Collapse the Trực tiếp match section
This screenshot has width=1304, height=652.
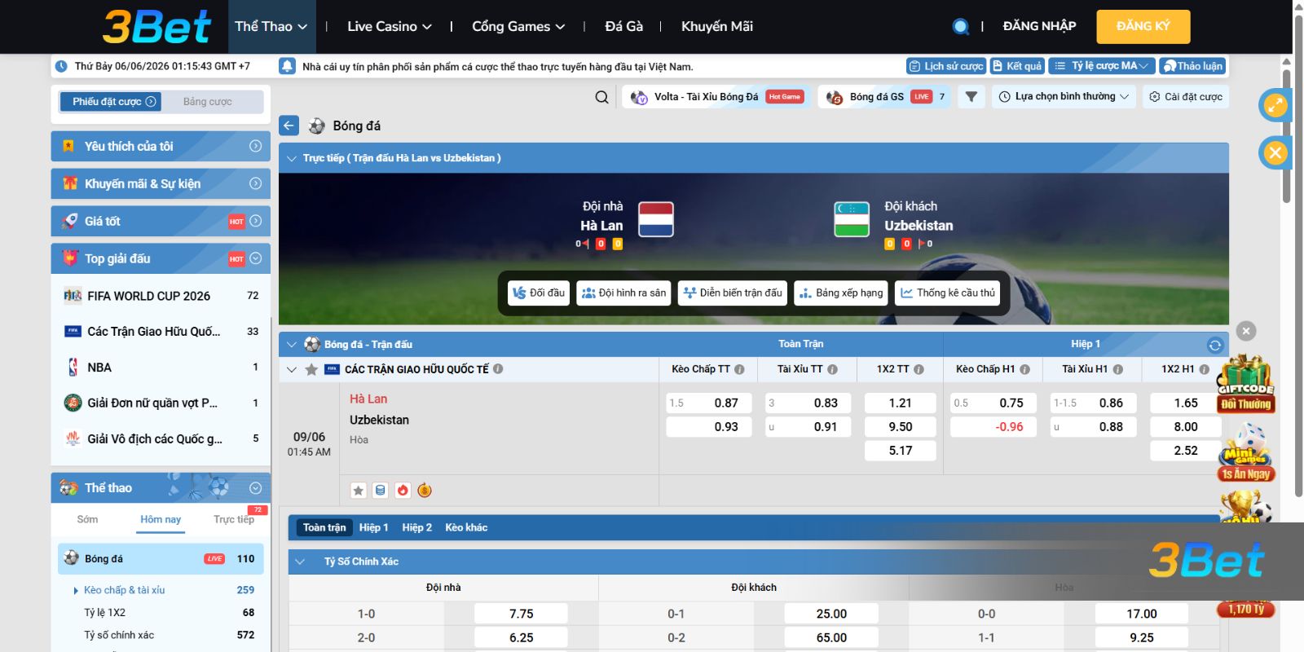click(x=292, y=158)
